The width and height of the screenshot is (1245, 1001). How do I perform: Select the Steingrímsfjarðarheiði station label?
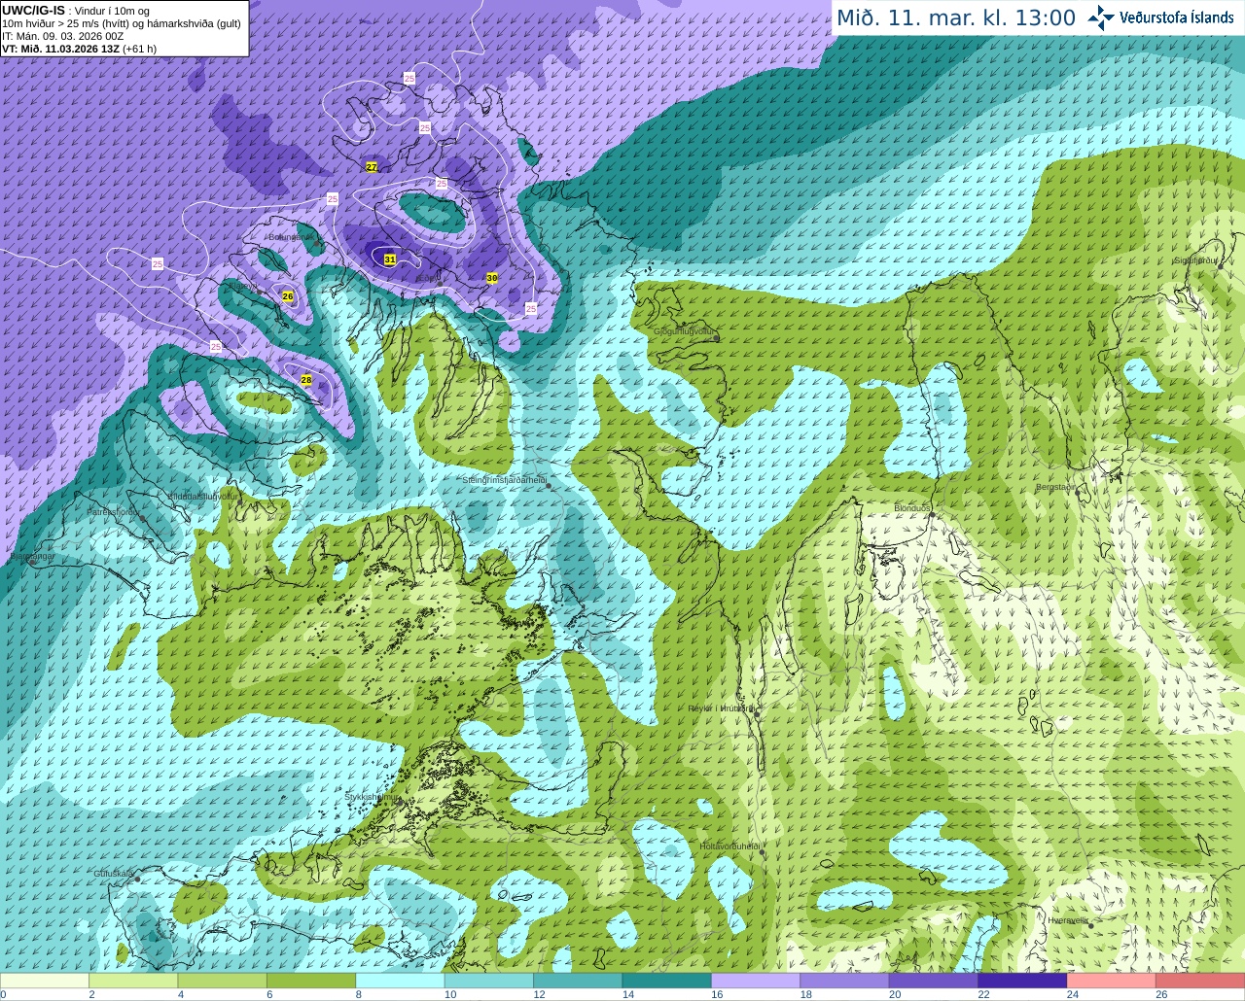[503, 480]
